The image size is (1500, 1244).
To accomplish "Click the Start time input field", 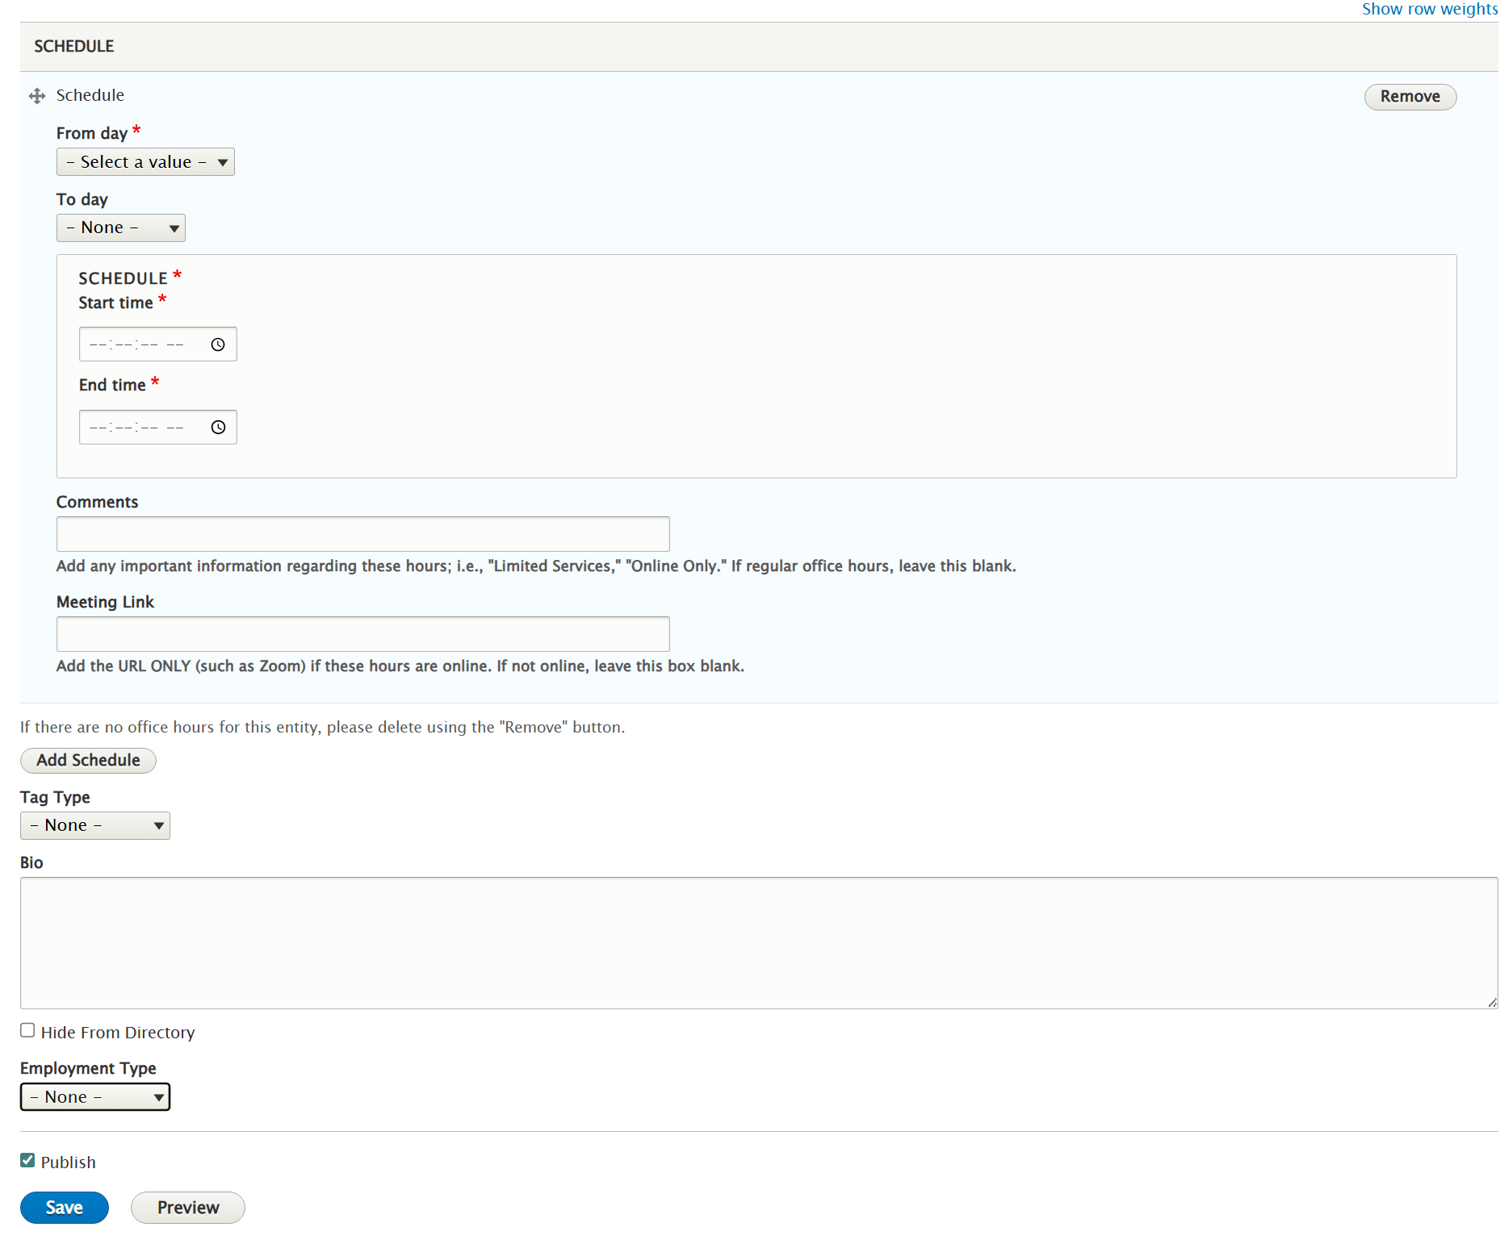I will click(x=137, y=344).
